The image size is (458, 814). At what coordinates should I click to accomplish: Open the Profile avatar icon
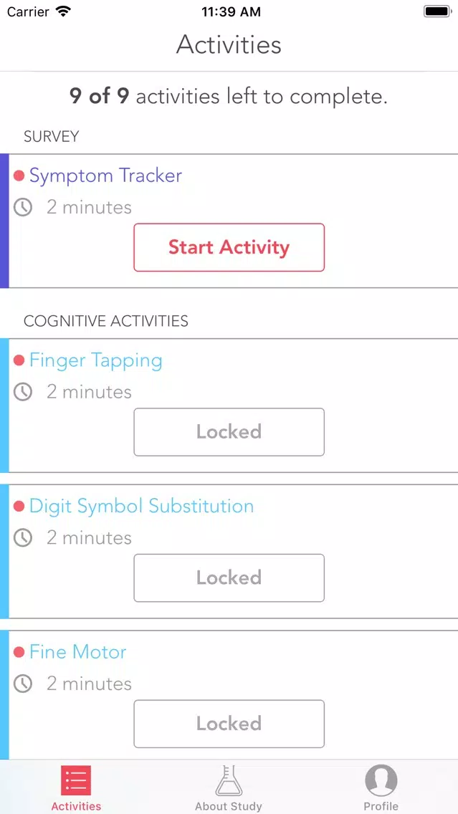point(381,780)
